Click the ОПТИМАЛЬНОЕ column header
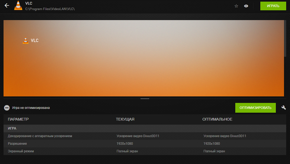The width and height of the screenshot is (290, 164). pyautogui.click(x=217, y=119)
